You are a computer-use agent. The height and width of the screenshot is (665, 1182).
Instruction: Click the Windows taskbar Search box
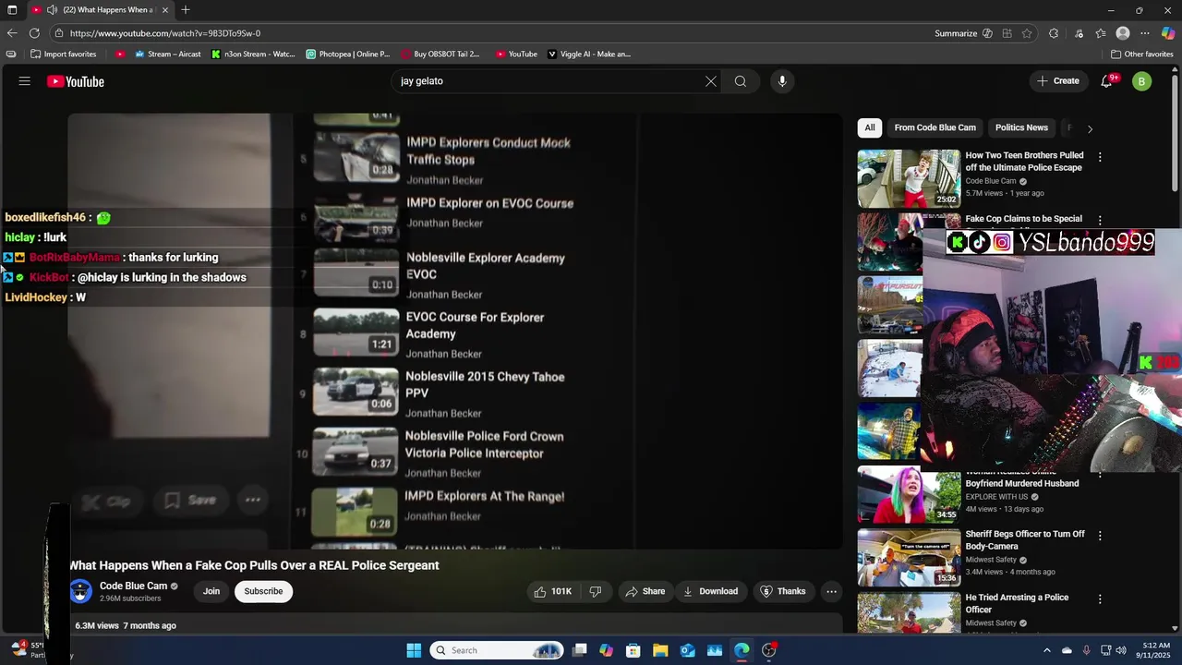[497, 650]
